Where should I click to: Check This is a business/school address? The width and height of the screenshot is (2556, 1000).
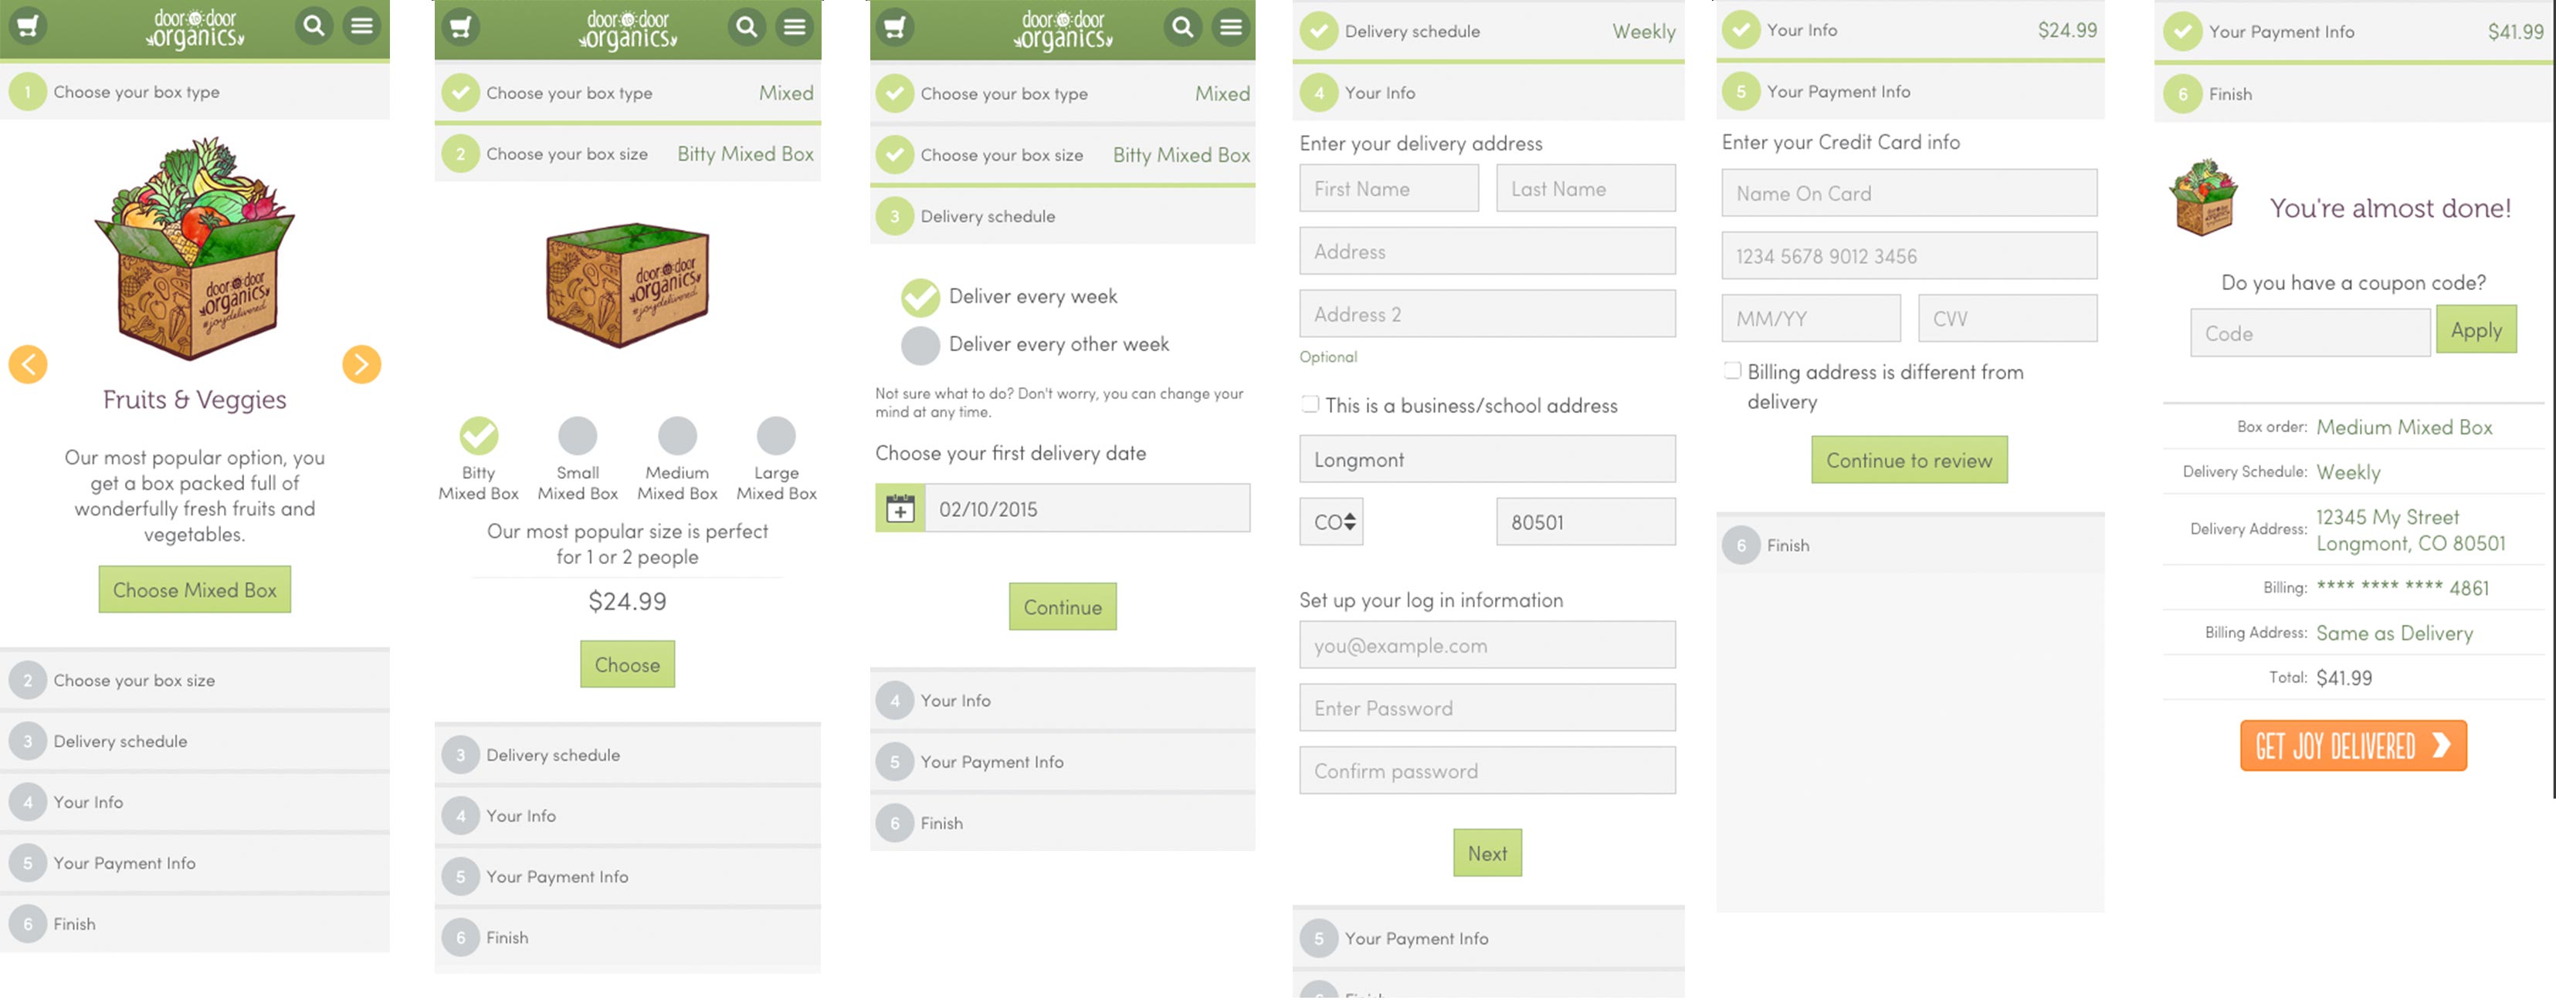1310,404
